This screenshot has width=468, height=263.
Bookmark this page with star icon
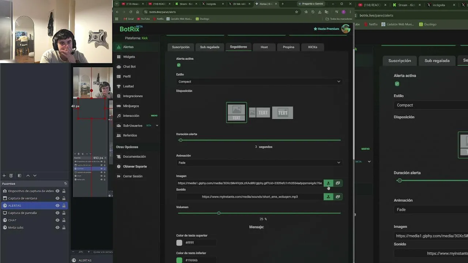(x=297, y=12)
